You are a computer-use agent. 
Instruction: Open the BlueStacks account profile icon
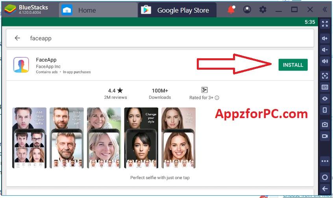pos(247,9)
